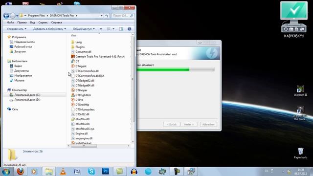Click Program Files in address path
Screen dimensions: 313x176
tap(36, 15)
